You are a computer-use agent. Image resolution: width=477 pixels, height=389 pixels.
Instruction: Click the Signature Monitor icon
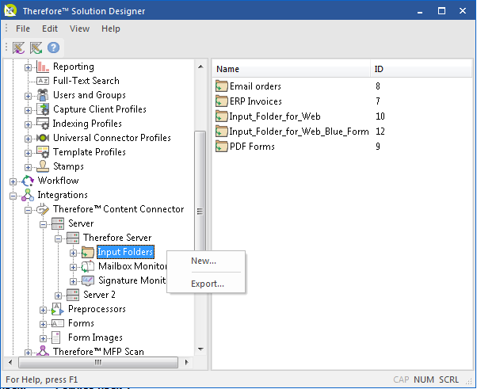[x=88, y=280]
